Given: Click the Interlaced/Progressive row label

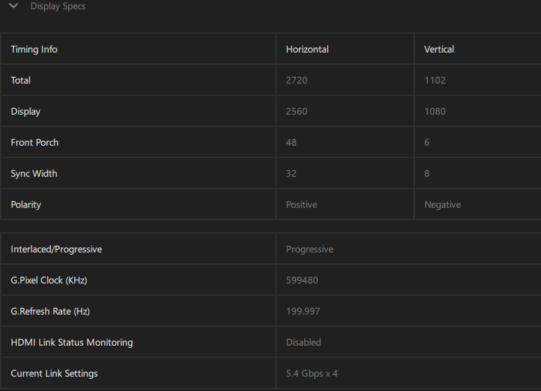Looking at the screenshot, I should tap(56, 249).
